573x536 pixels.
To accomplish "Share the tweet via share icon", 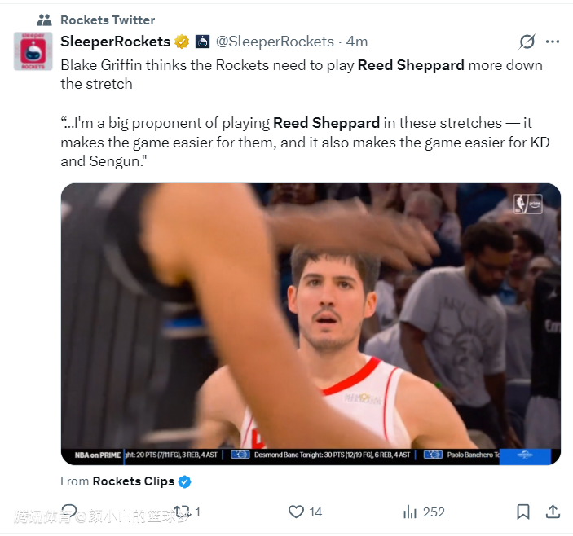I will [553, 512].
